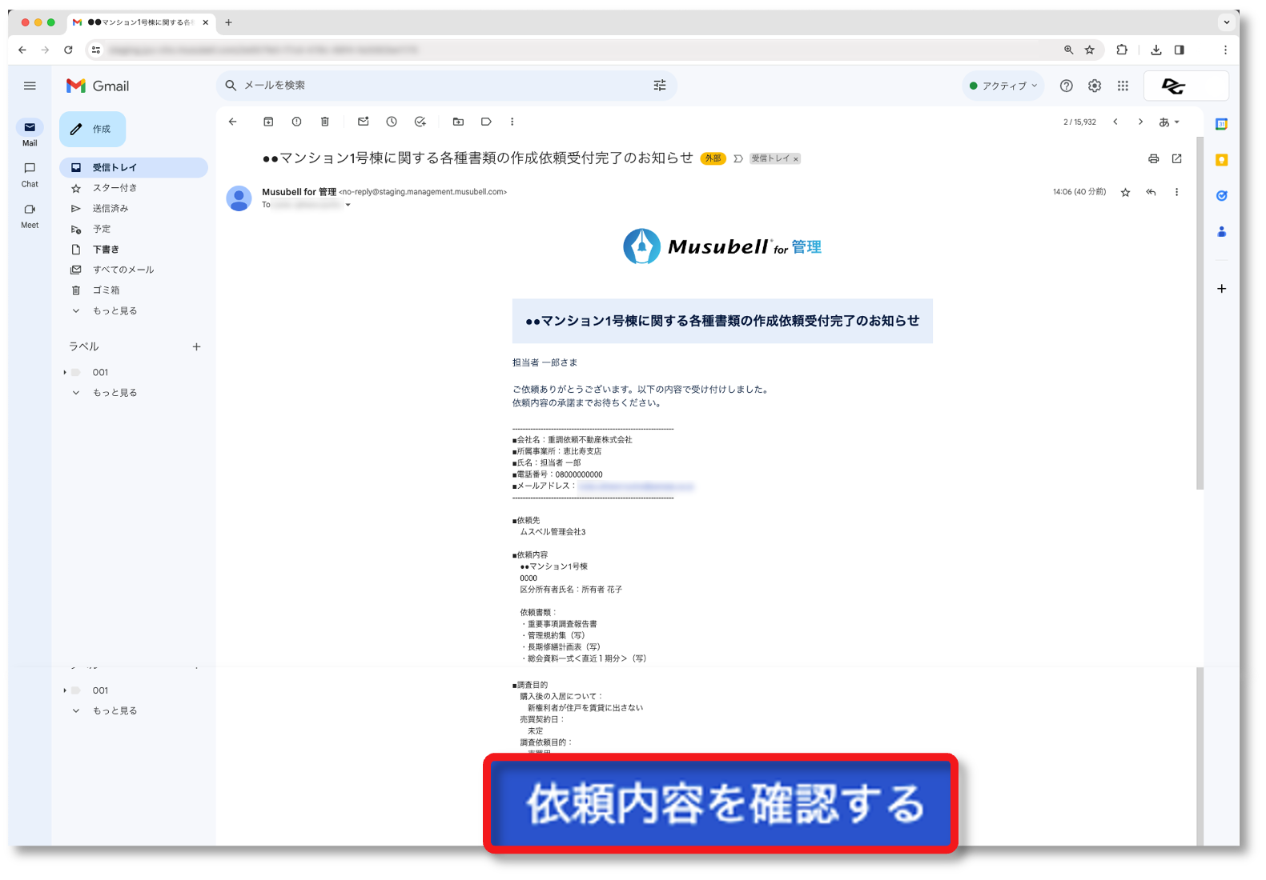Expand the 001 label tree item

(65, 372)
